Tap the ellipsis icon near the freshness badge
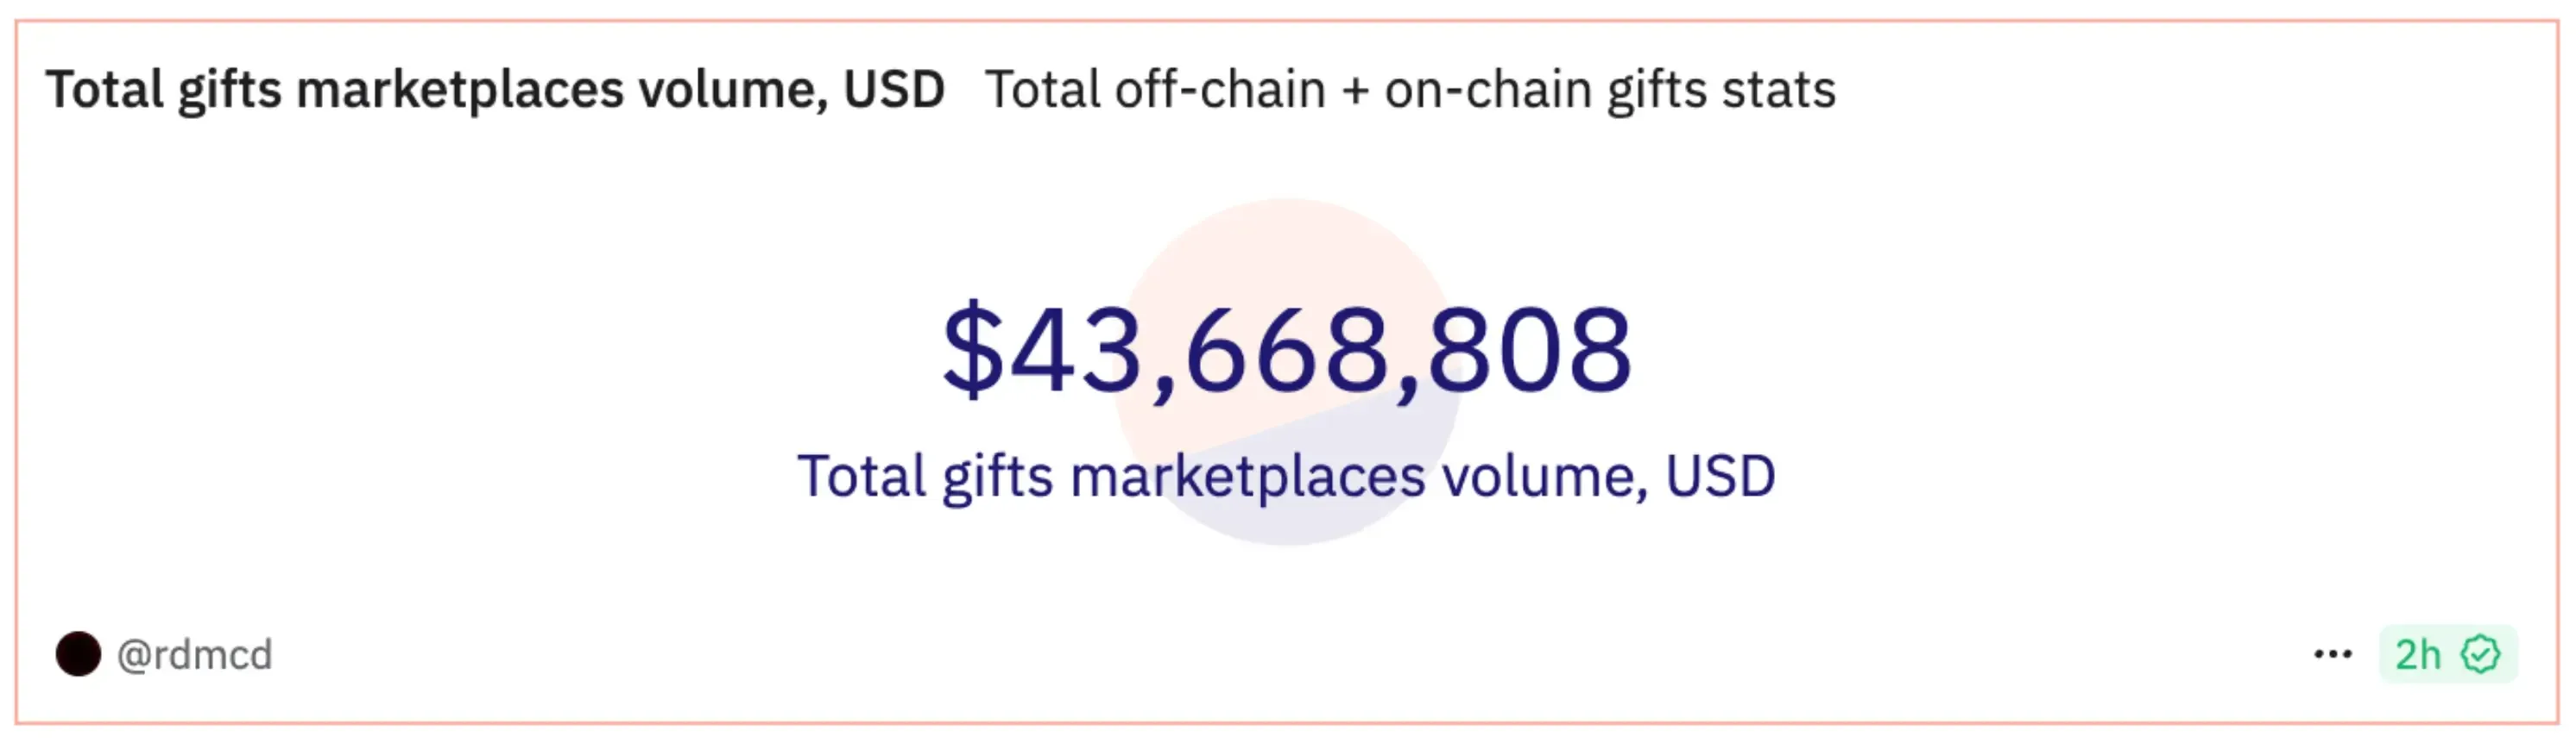 [x=2330, y=654]
